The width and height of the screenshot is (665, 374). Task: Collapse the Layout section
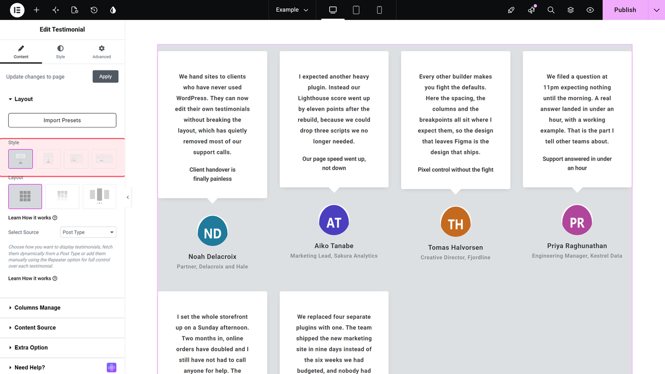[63, 99]
